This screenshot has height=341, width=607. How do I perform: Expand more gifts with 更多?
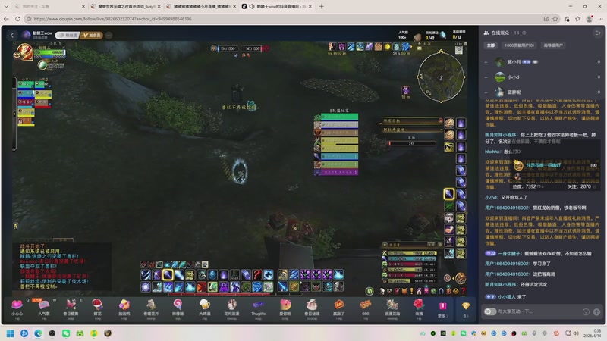[443, 309]
